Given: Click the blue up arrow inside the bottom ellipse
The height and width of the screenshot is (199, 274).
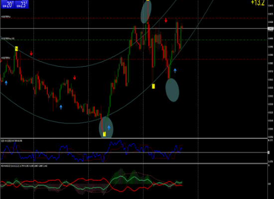Looking at the screenshot, I should click(x=109, y=128).
